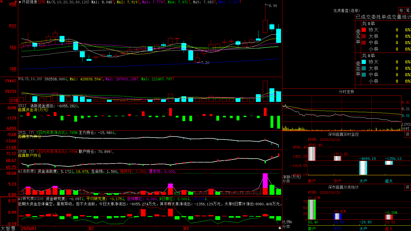Toggle the X10 volume scale box
Viewport: 411px width, 231px height.
point(14,100)
